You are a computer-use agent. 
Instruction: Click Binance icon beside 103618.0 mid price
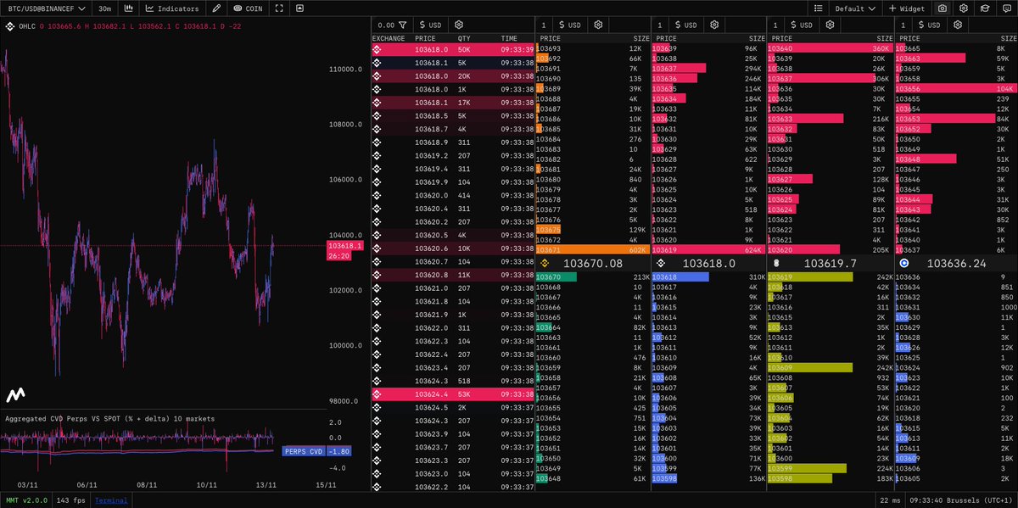click(661, 264)
